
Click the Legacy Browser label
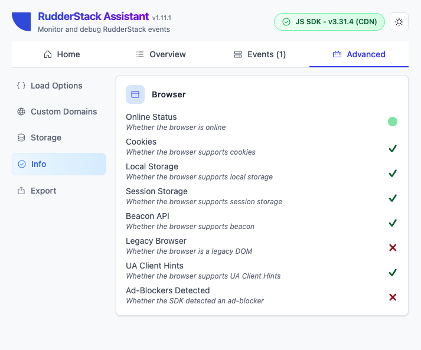[x=156, y=241]
